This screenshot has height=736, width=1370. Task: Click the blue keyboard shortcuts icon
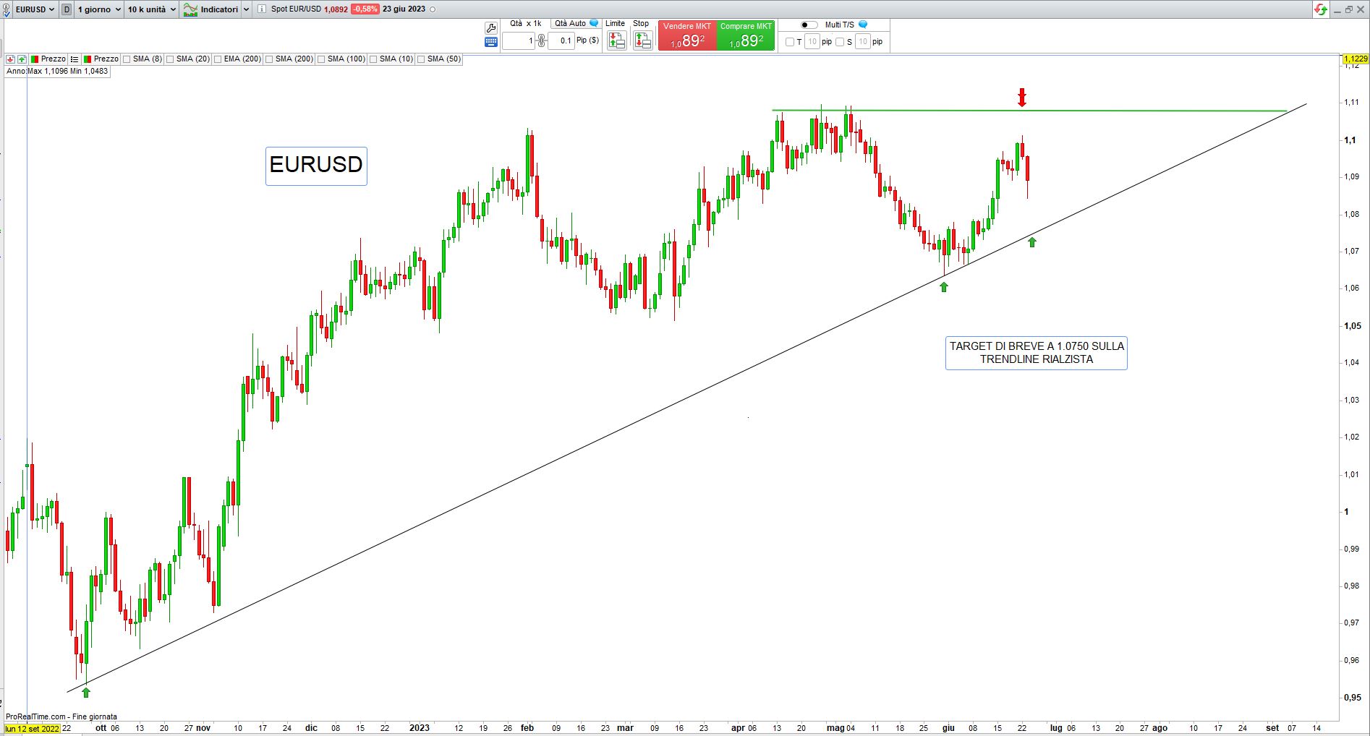[x=491, y=42]
